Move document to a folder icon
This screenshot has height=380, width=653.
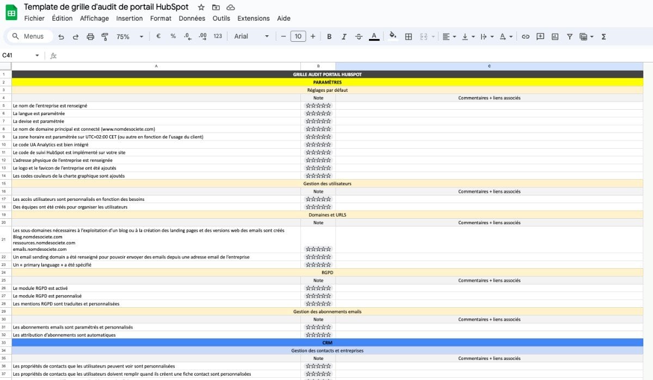pyautogui.click(x=216, y=8)
